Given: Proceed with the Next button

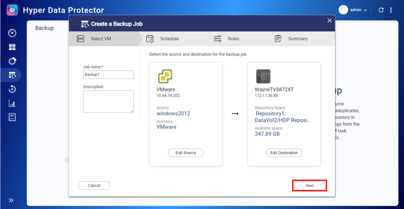Looking at the screenshot, I should coord(309,185).
